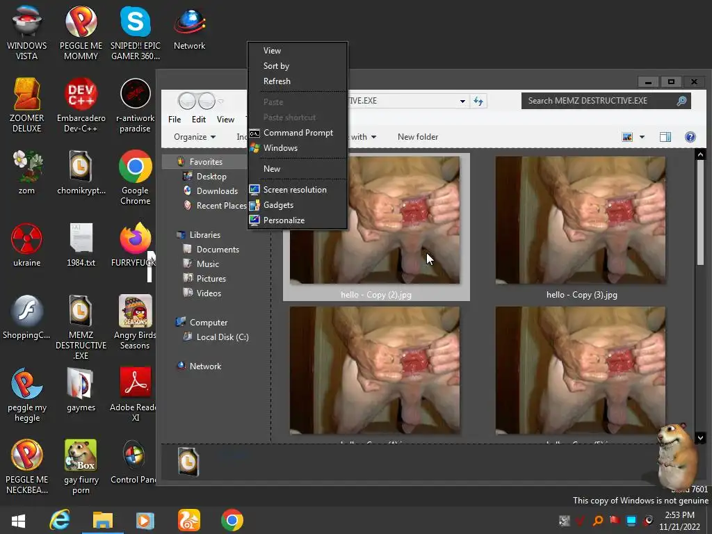Open the WINDOWS VISTA desktop icon
This screenshot has width=712, height=534.
(27, 33)
